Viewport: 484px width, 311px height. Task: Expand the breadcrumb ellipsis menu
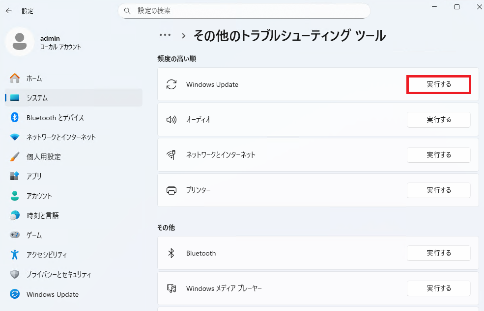165,35
